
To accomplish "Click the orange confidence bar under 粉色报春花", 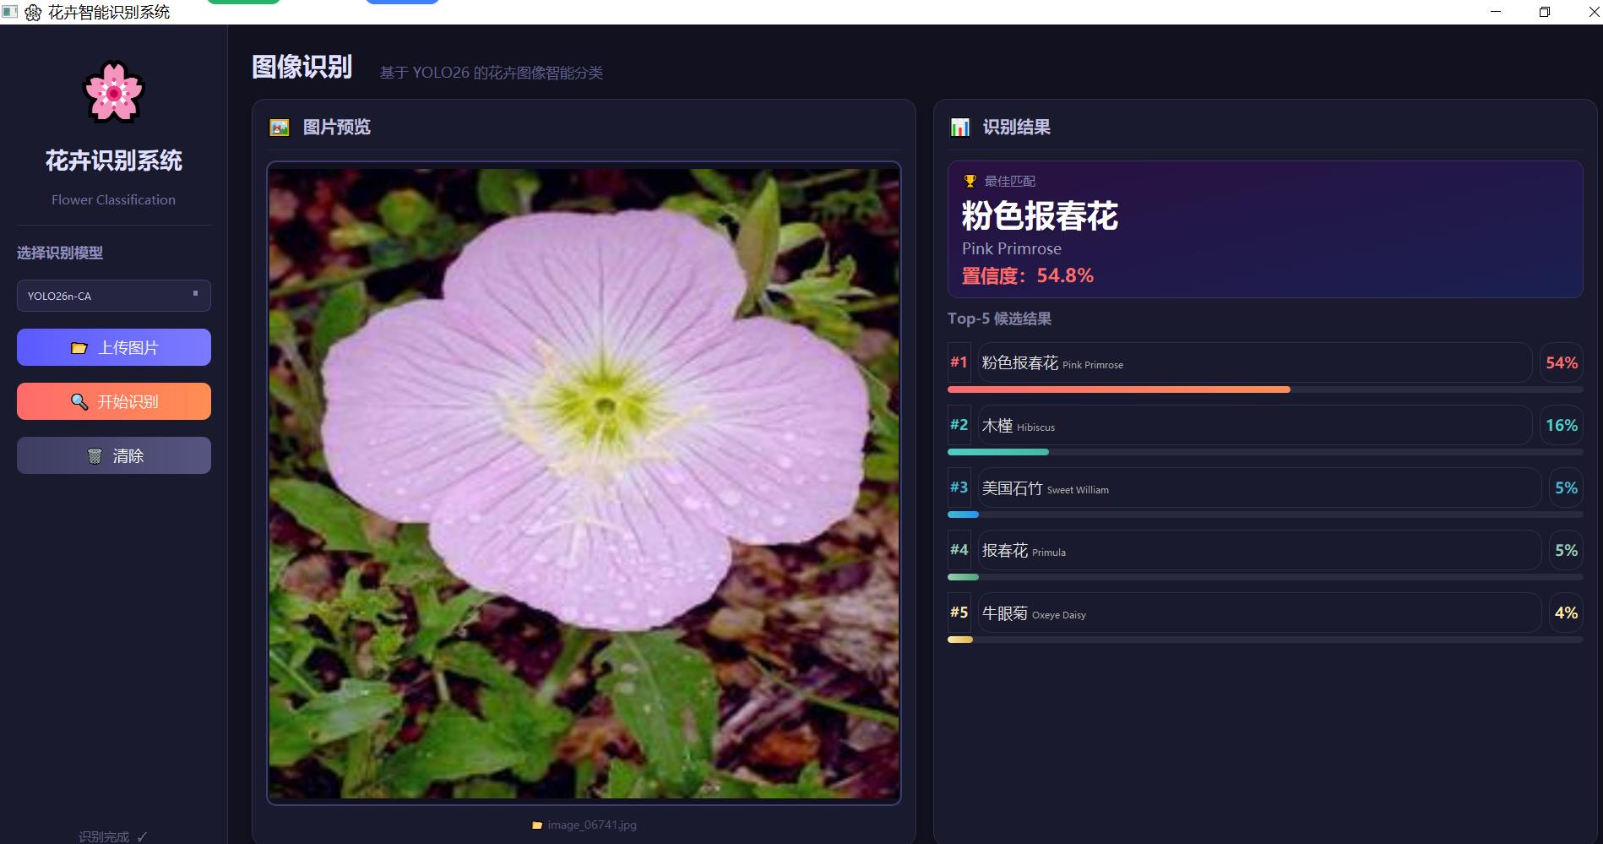I will (1119, 389).
